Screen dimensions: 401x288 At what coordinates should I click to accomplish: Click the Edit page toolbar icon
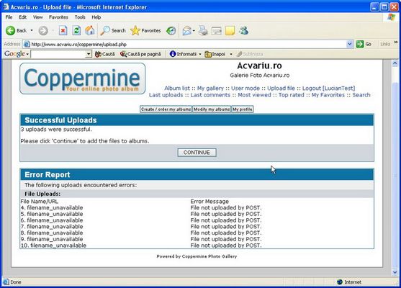point(217,31)
